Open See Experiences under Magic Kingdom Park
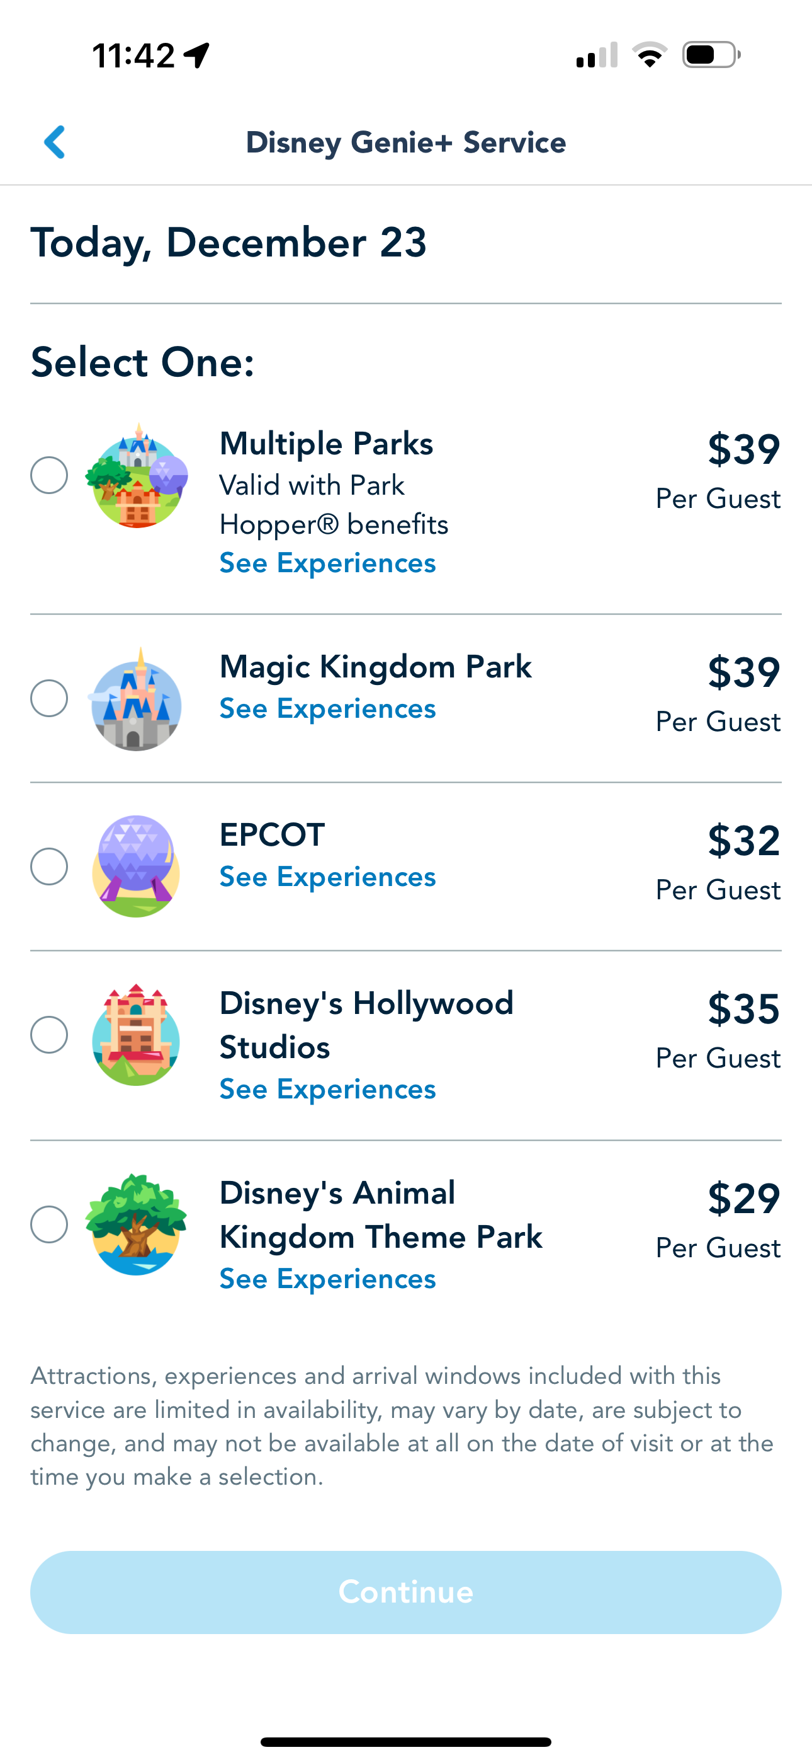Image resolution: width=812 pixels, height=1762 pixels. pos(327,710)
